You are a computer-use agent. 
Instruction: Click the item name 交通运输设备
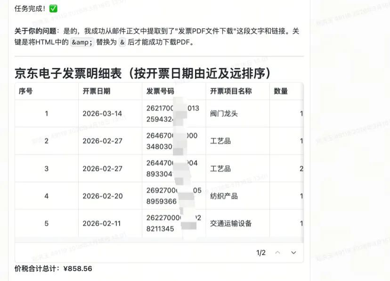pos(231,223)
